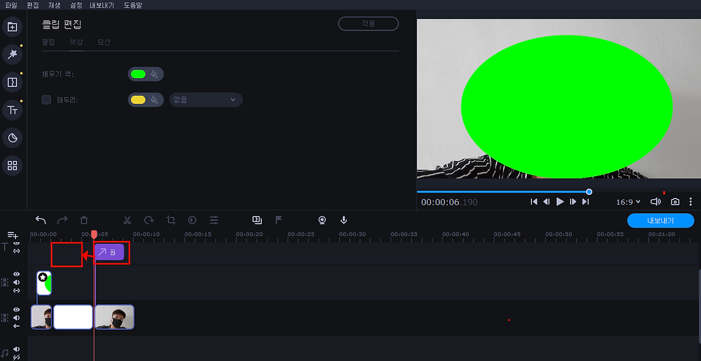Delete the selected clip with trash icon

(84, 220)
